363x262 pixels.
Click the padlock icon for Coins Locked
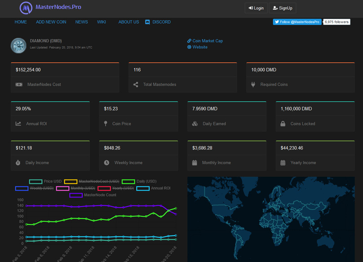coord(283,124)
